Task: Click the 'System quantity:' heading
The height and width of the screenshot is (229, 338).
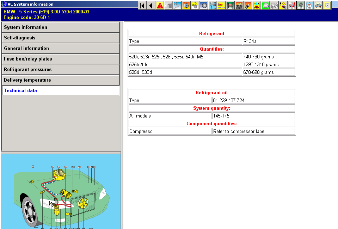Action: [212, 108]
